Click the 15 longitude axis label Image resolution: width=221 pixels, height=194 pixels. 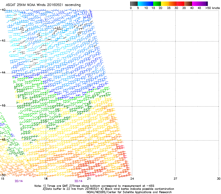[x=2, y=179]
